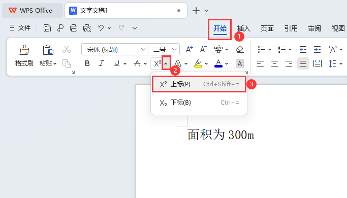The width and height of the screenshot is (347, 198).
Task: Open Chinese text layout icon
Action: (333, 49)
